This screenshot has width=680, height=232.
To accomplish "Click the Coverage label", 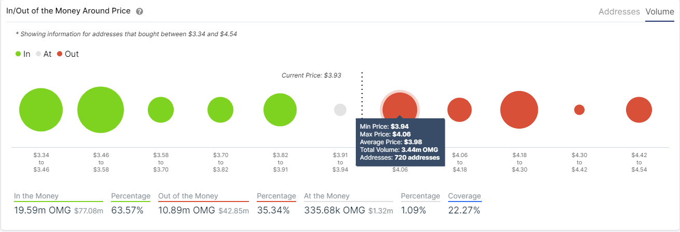I will click(x=465, y=196).
